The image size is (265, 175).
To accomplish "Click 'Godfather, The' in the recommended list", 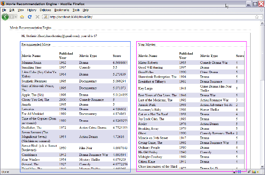I will 32,128.
